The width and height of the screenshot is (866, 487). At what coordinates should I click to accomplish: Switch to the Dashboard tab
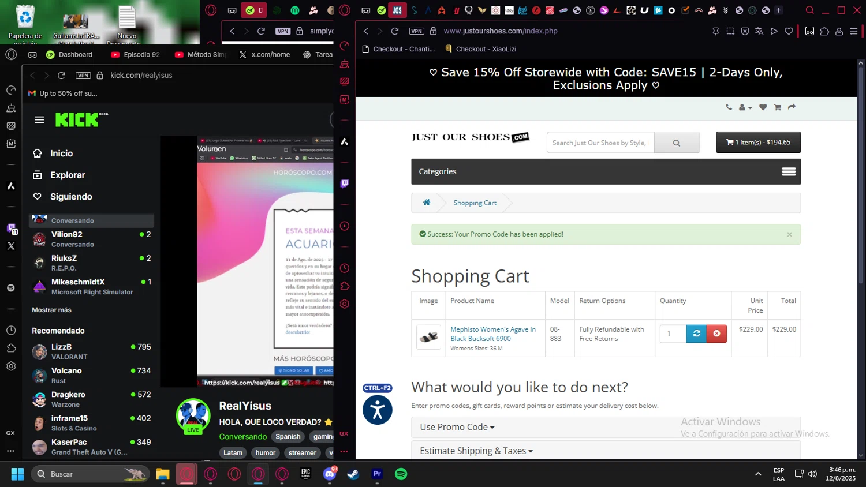[70, 55]
